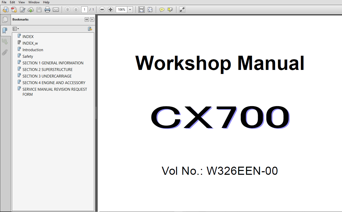This screenshot has height=212, width=342.
Task: Go to previous page arrow
Action: click(67, 10)
